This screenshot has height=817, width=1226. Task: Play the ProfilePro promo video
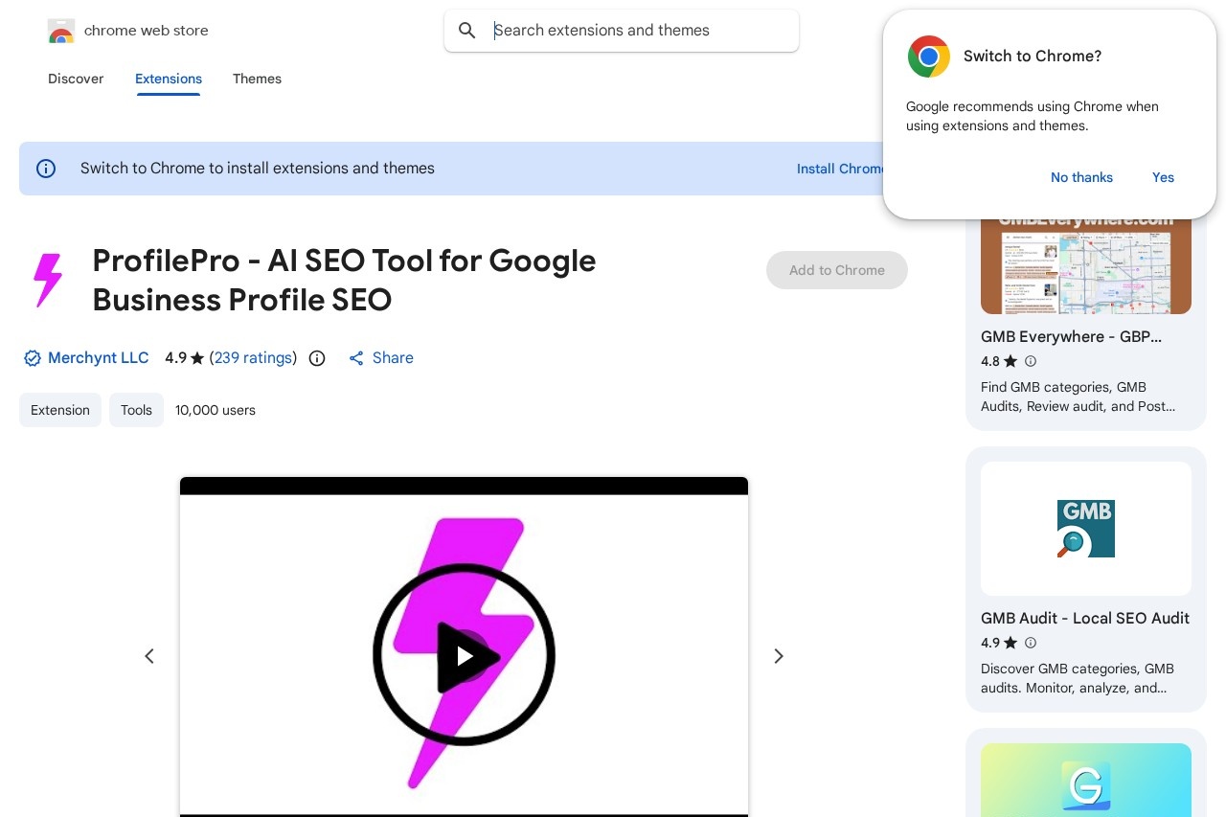[464, 656]
